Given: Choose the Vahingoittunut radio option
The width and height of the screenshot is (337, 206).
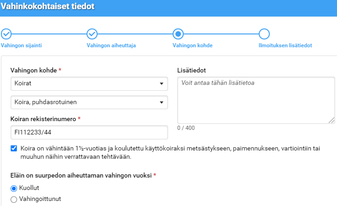Looking at the screenshot, I should pos(14,199).
